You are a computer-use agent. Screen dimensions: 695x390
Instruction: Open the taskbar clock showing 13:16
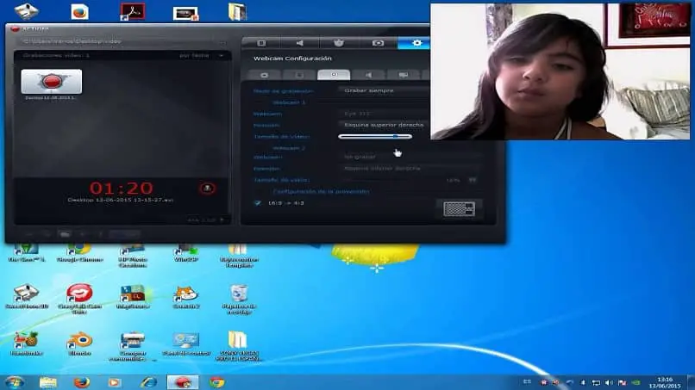coord(665,382)
